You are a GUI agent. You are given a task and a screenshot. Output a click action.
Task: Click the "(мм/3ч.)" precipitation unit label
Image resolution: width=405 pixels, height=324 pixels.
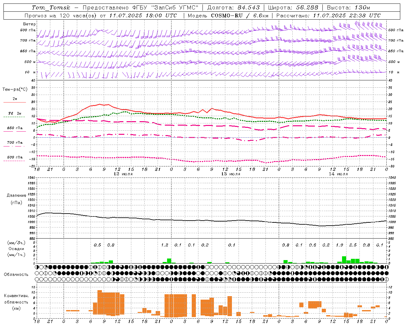pos(16,243)
